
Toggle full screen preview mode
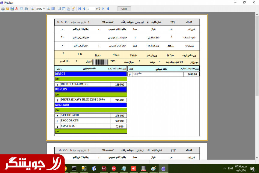click(53, 9)
